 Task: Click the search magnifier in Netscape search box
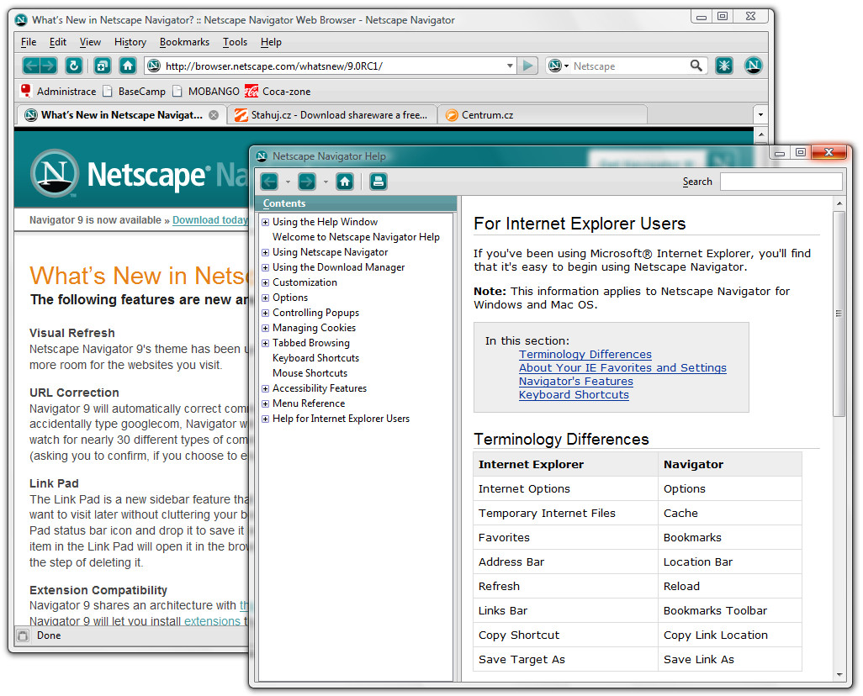click(x=696, y=66)
